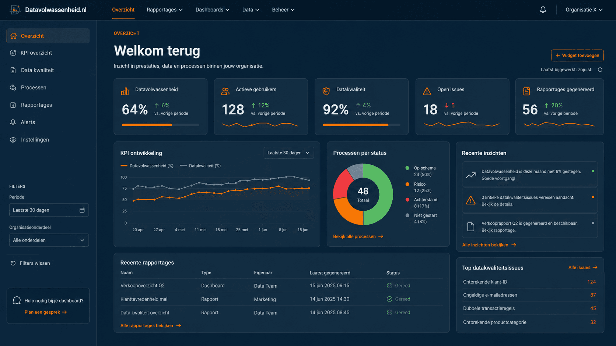The width and height of the screenshot is (616, 346).
Task: Click the document icon in Verkooprapport insight
Action: tap(471, 226)
